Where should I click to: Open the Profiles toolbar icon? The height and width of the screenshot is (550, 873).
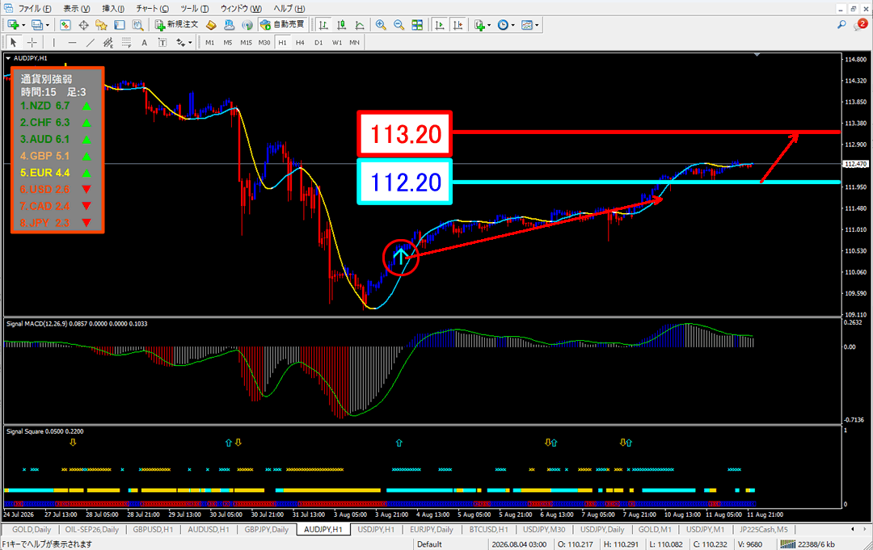click(37, 25)
